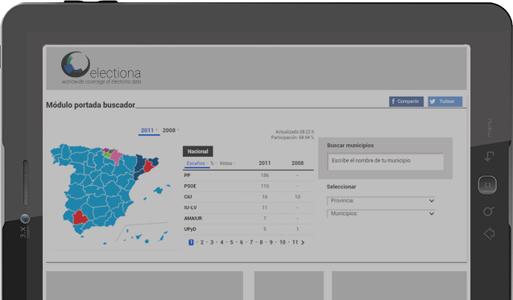The height and width of the screenshot is (300, 513).
Task: Click the Actualizado 08:22 h text
Action: tap(295, 132)
